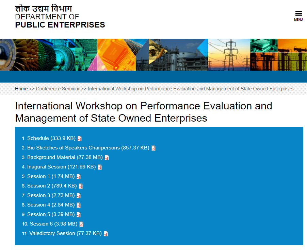Click the industrial banner image
Screen dimensions: 307x250
[x=153, y=55]
